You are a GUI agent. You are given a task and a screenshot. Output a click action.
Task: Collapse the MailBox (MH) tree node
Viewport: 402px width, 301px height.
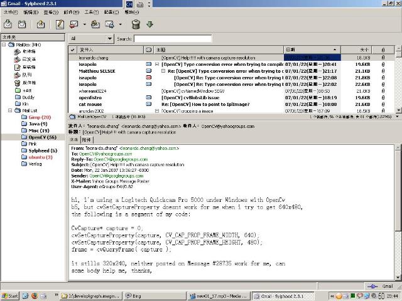(4, 45)
